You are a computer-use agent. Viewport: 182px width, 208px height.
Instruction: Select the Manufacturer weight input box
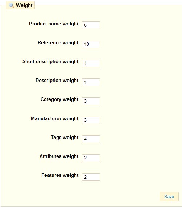coord(91,120)
